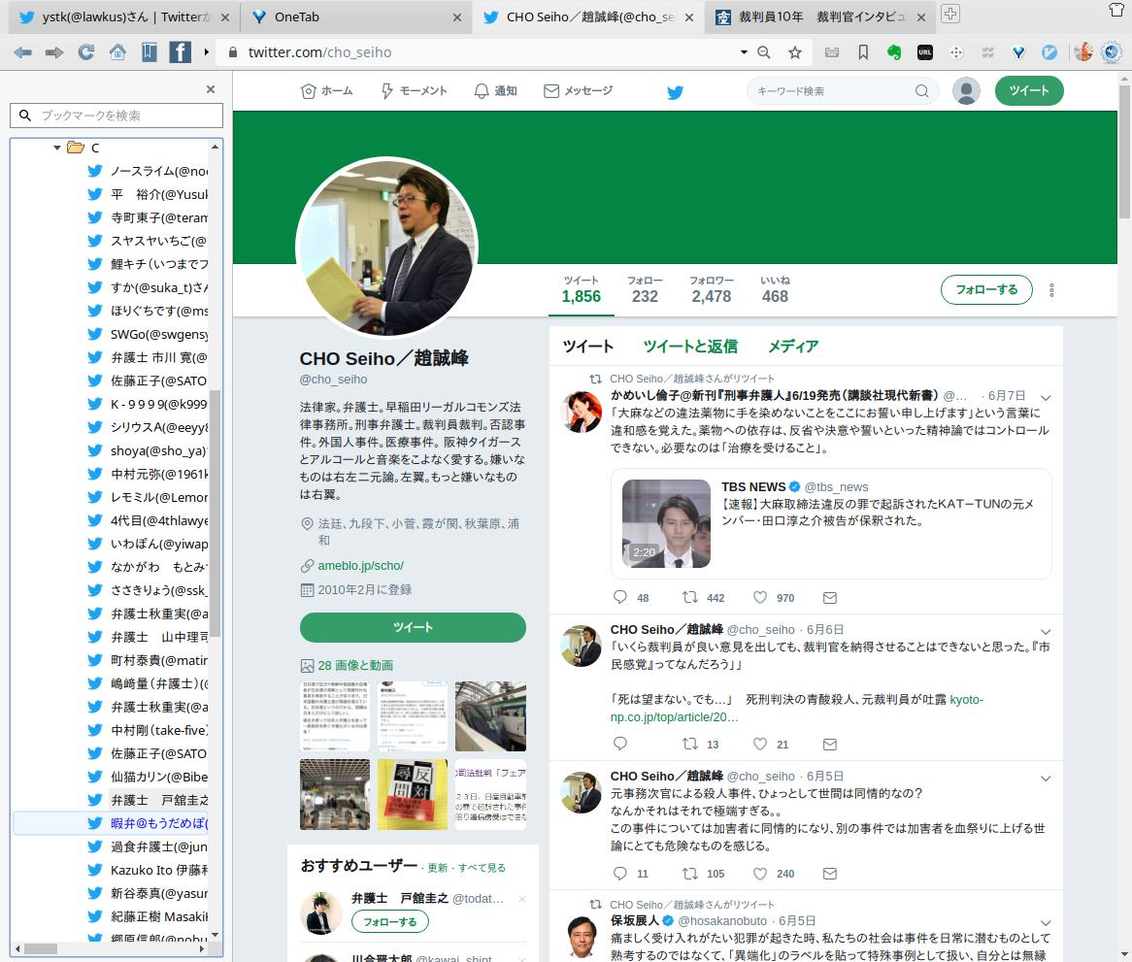Click the bookmark search field ブックマークを検索
Viewport: 1132px width, 962px height.
pyautogui.click(x=117, y=116)
